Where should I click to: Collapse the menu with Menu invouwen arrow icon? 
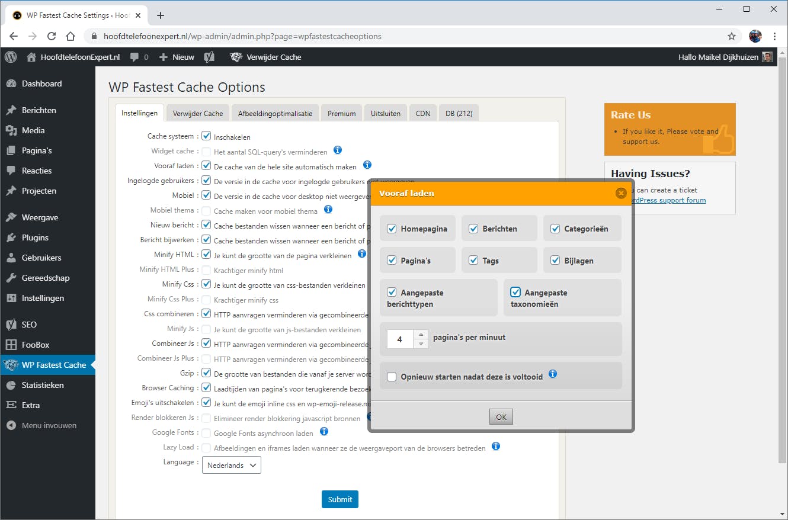point(11,425)
